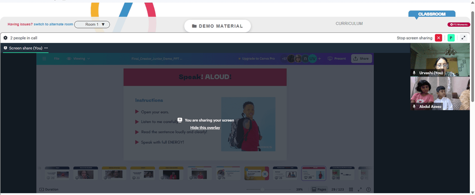Screen dimensions: 475x195
Task: Adjust the zoom slider handle
Action: pos(263,190)
